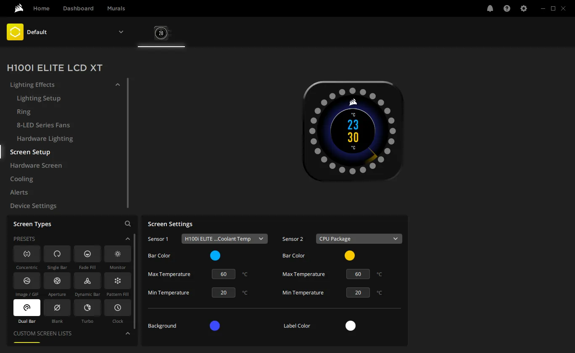
Task: Select Screen Setup in sidebar
Action: (30, 152)
